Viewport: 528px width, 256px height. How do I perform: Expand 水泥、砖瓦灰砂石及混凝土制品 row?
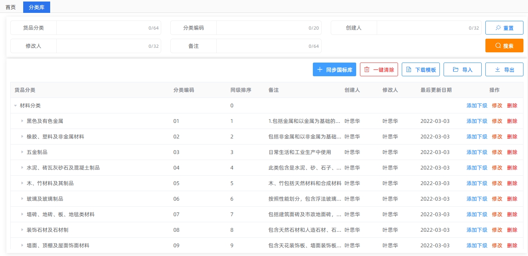click(x=22, y=168)
